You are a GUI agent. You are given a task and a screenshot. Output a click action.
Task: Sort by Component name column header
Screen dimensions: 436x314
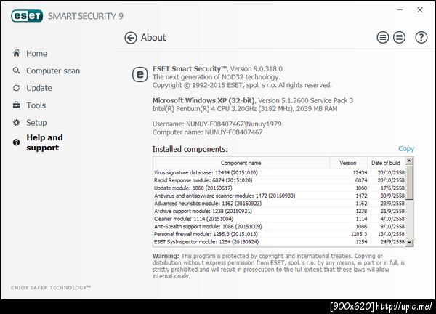[x=241, y=163]
